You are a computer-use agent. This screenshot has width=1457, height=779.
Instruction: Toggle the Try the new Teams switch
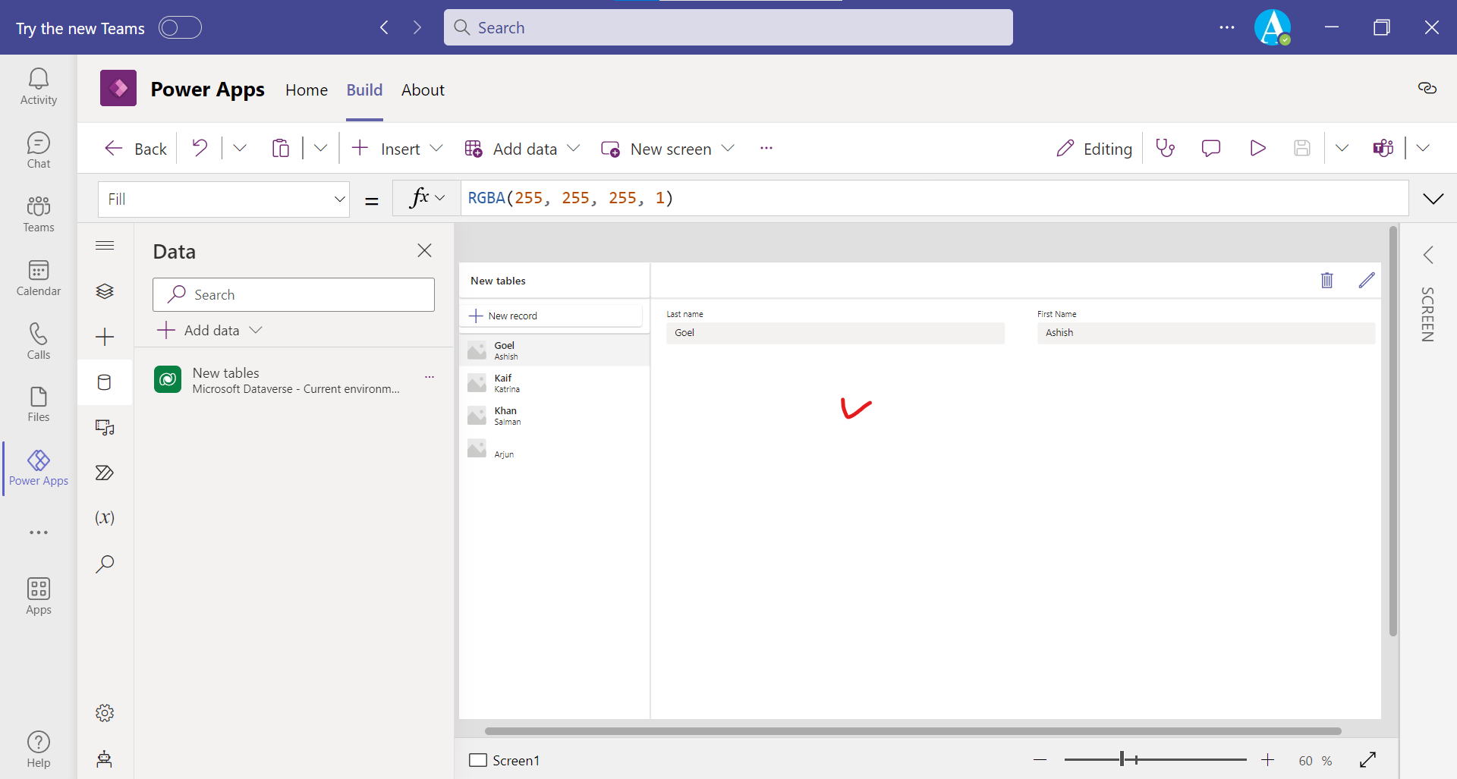[x=180, y=27]
